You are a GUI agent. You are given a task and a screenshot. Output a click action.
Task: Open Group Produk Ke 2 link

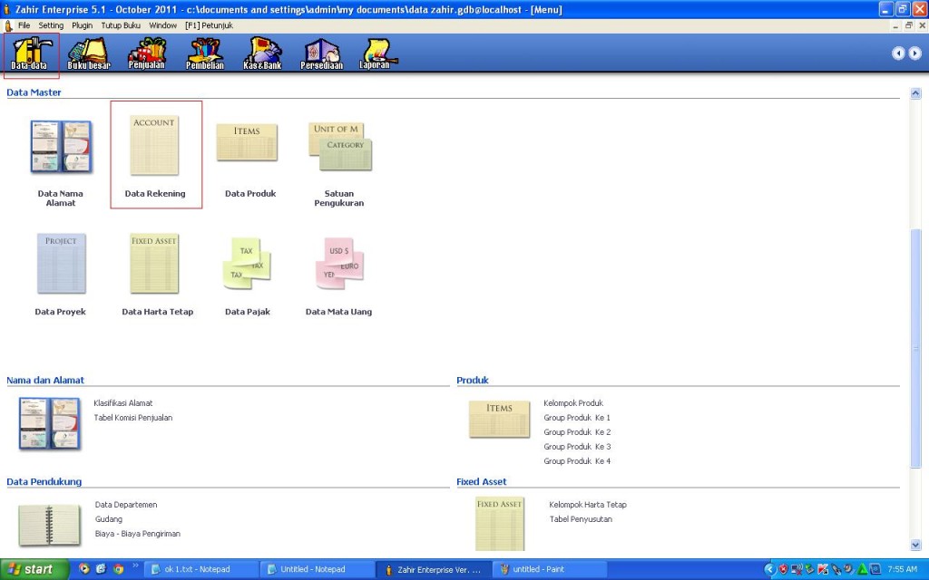[x=577, y=432]
